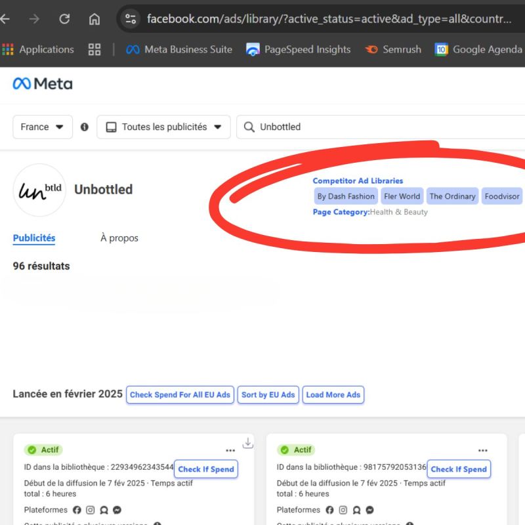Click Load More Ads button
The image size is (525, 525).
pos(333,395)
